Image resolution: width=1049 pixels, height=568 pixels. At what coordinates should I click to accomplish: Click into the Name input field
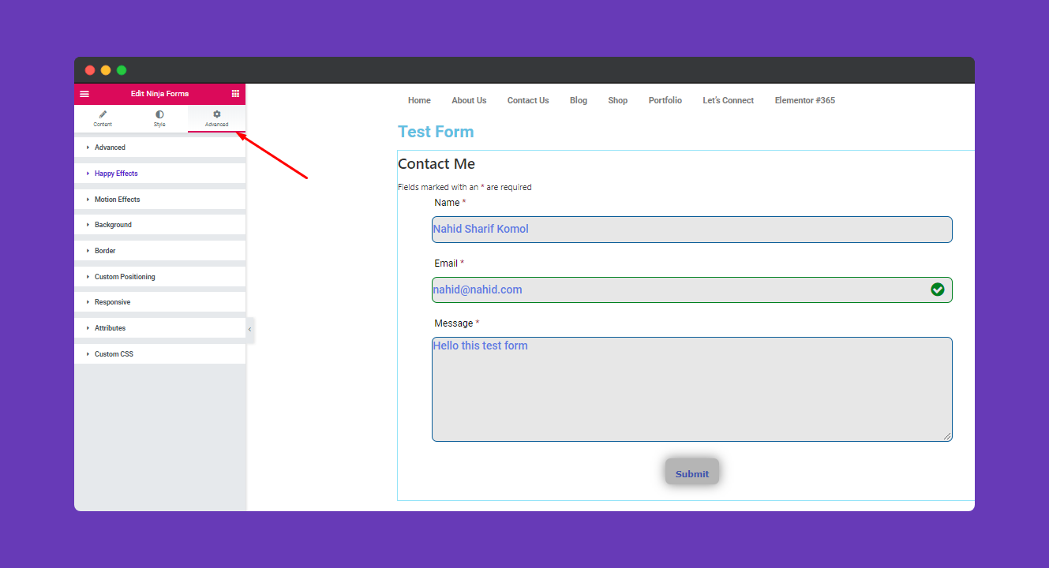(x=692, y=230)
